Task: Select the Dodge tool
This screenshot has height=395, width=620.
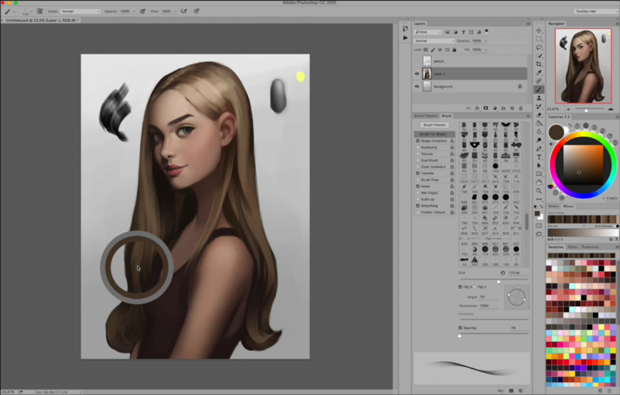Action: pyautogui.click(x=539, y=140)
